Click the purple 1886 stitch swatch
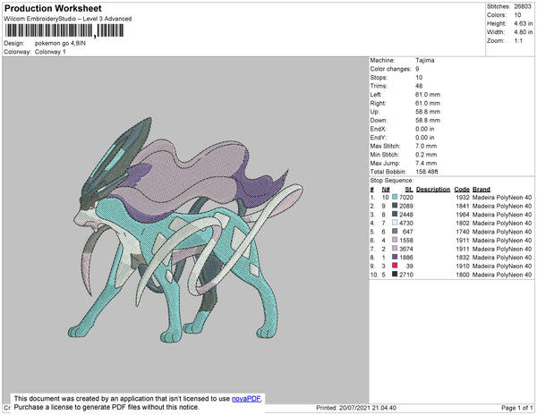Image resolution: width=537 pixels, height=415 pixels. [x=395, y=257]
